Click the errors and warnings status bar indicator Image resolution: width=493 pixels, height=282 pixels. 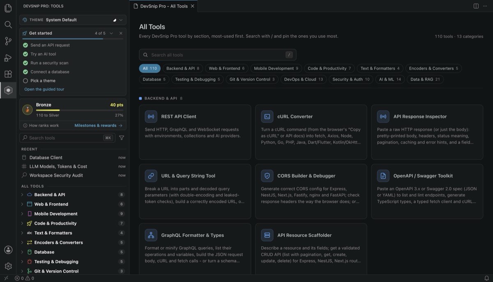(x=24, y=278)
